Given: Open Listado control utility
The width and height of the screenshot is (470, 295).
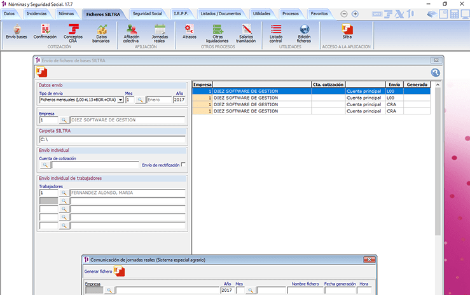Looking at the screenshot, I should (275, 32).
